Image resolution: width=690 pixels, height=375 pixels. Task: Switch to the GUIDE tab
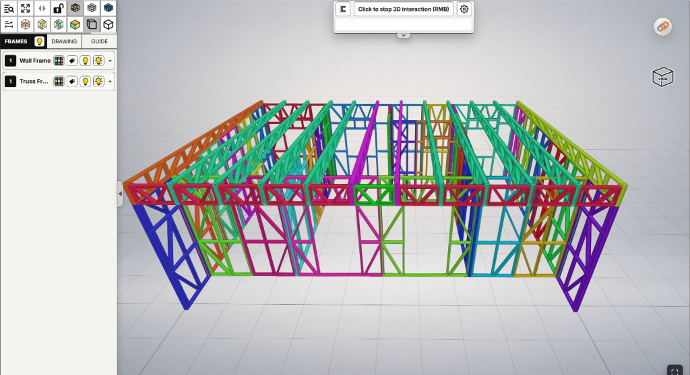tap(100, 41)
